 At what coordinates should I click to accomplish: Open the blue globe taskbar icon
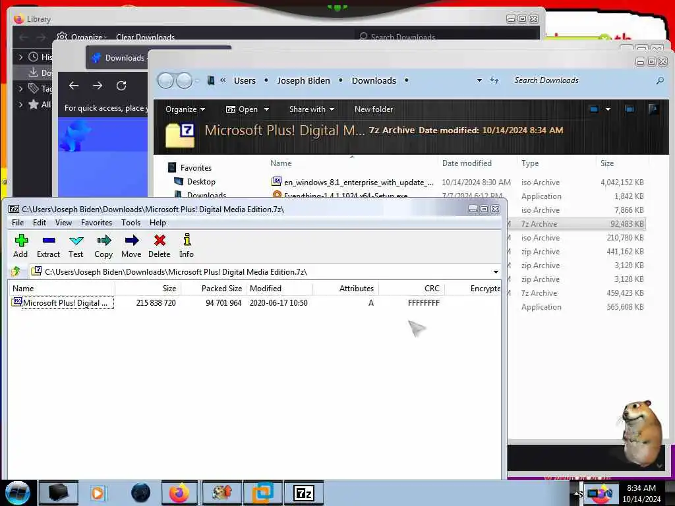pyautogui.click(x=141, y=493)
